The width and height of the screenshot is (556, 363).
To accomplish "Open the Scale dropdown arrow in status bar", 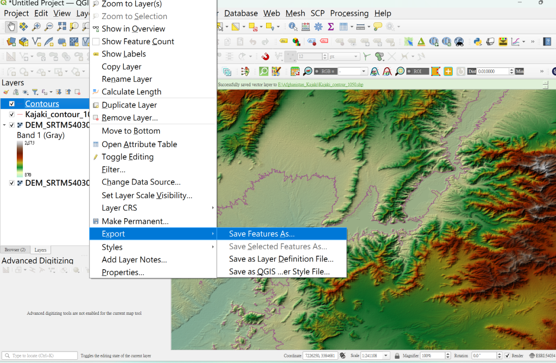I will [x=386, y=355].
